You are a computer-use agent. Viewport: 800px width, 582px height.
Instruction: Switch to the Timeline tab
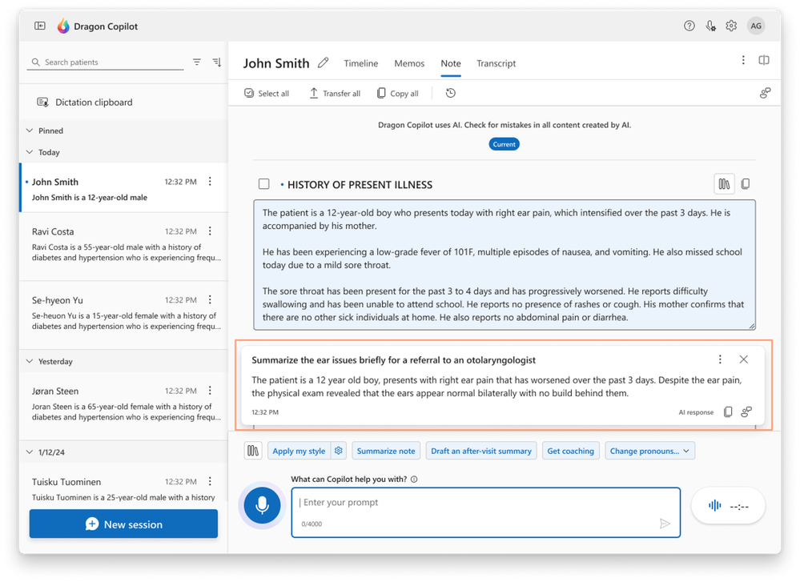360,63
